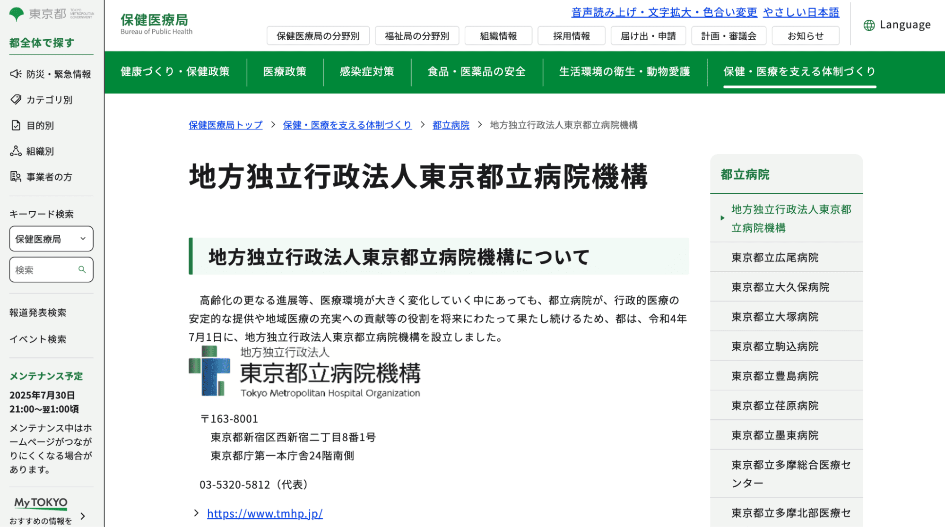Image resolution: width=945 pixels, height=527 pixels.
Task: Click the 届け出・申請 button
Action: point(648,36)
